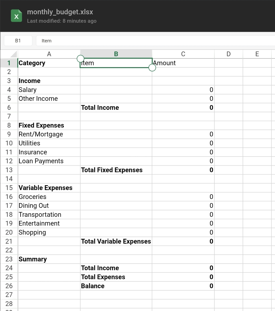Screen dimensions: 275x311
Task: Click the Salary amount value 0
Action: point(211,90)
